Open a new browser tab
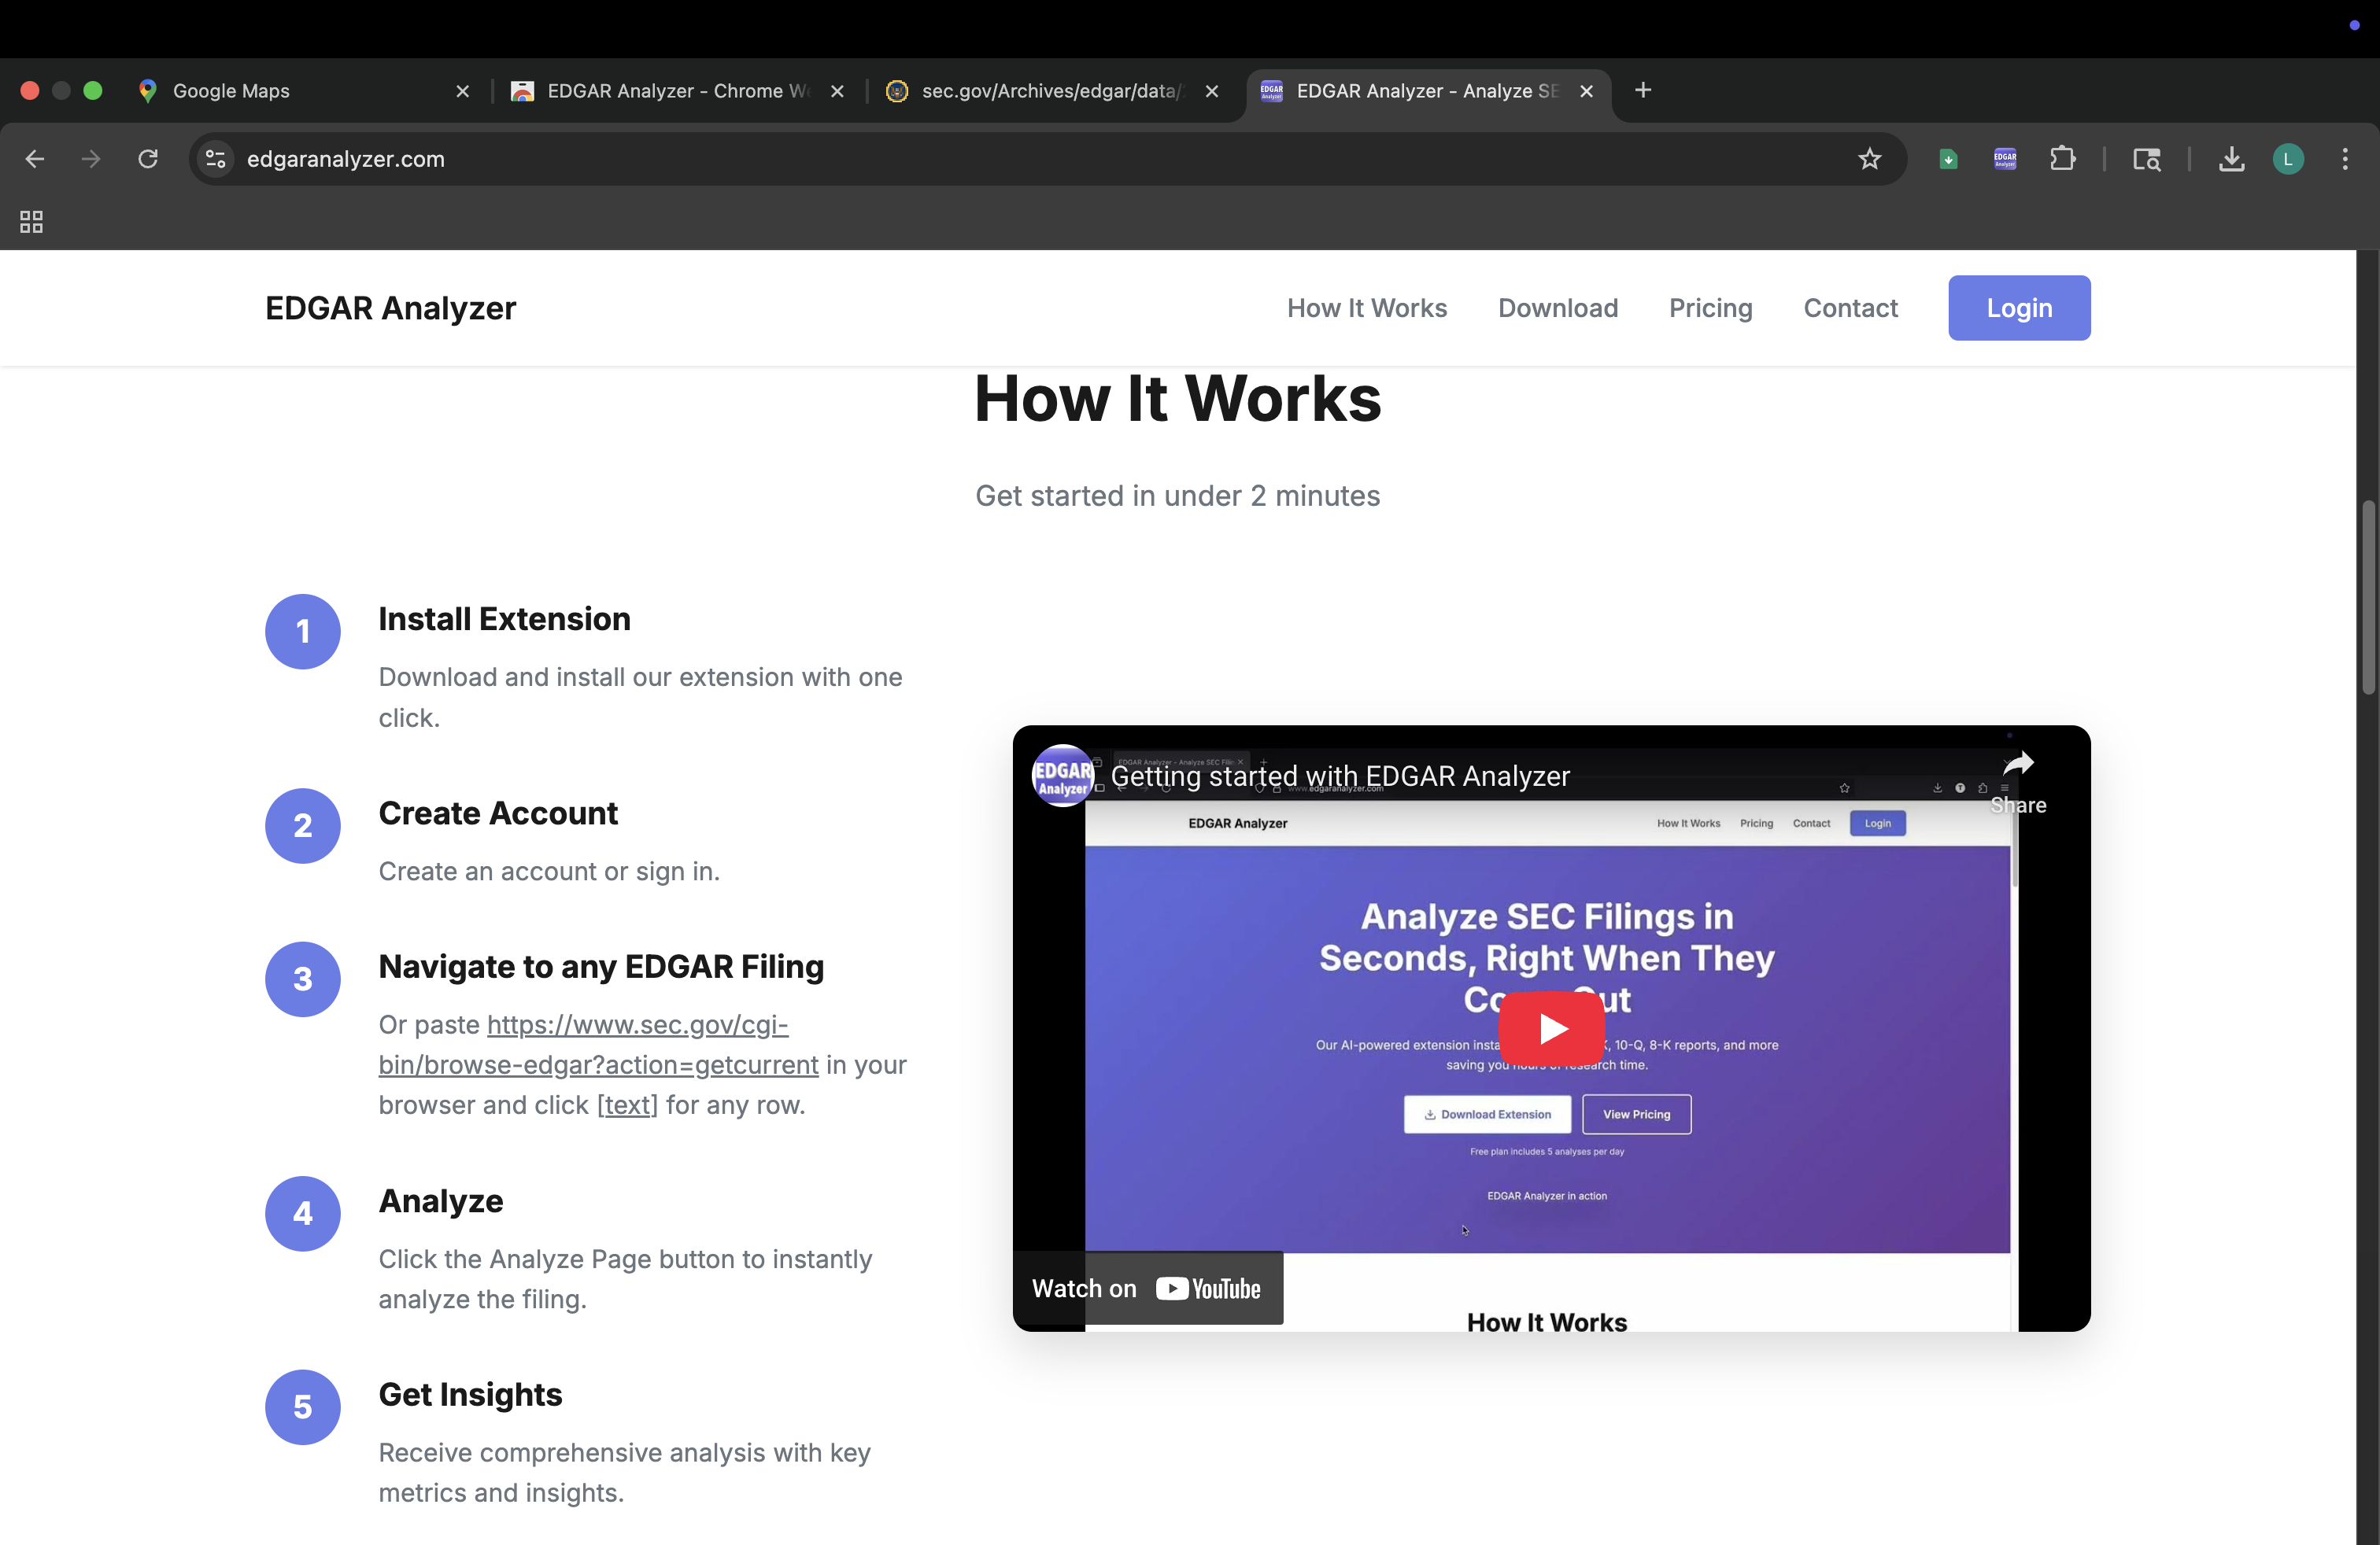The height and width of the screenshot is (1545, 2380). 1643,91
